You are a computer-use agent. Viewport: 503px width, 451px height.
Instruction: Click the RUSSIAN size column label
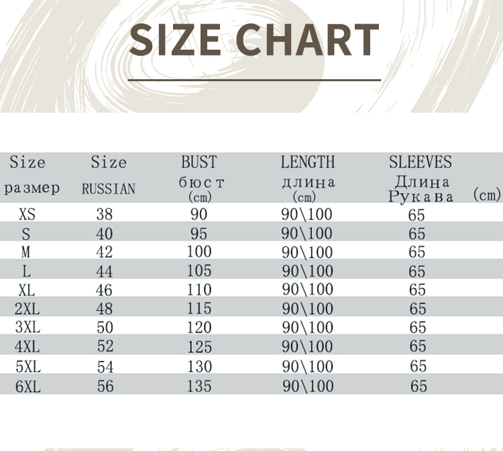click(x=108, y=189)
